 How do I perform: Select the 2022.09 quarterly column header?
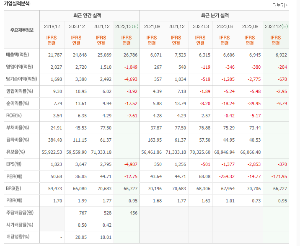tap(250, 26)
